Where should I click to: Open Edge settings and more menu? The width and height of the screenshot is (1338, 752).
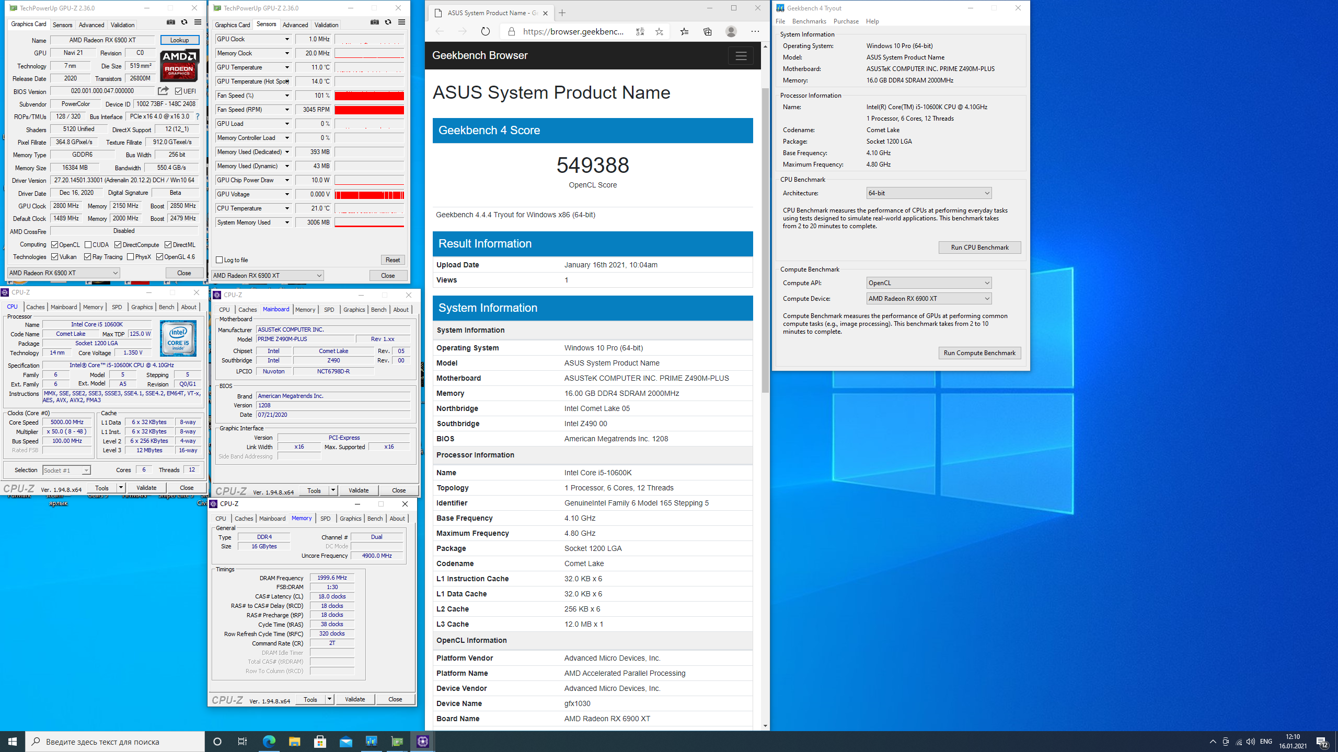(755, 31)
